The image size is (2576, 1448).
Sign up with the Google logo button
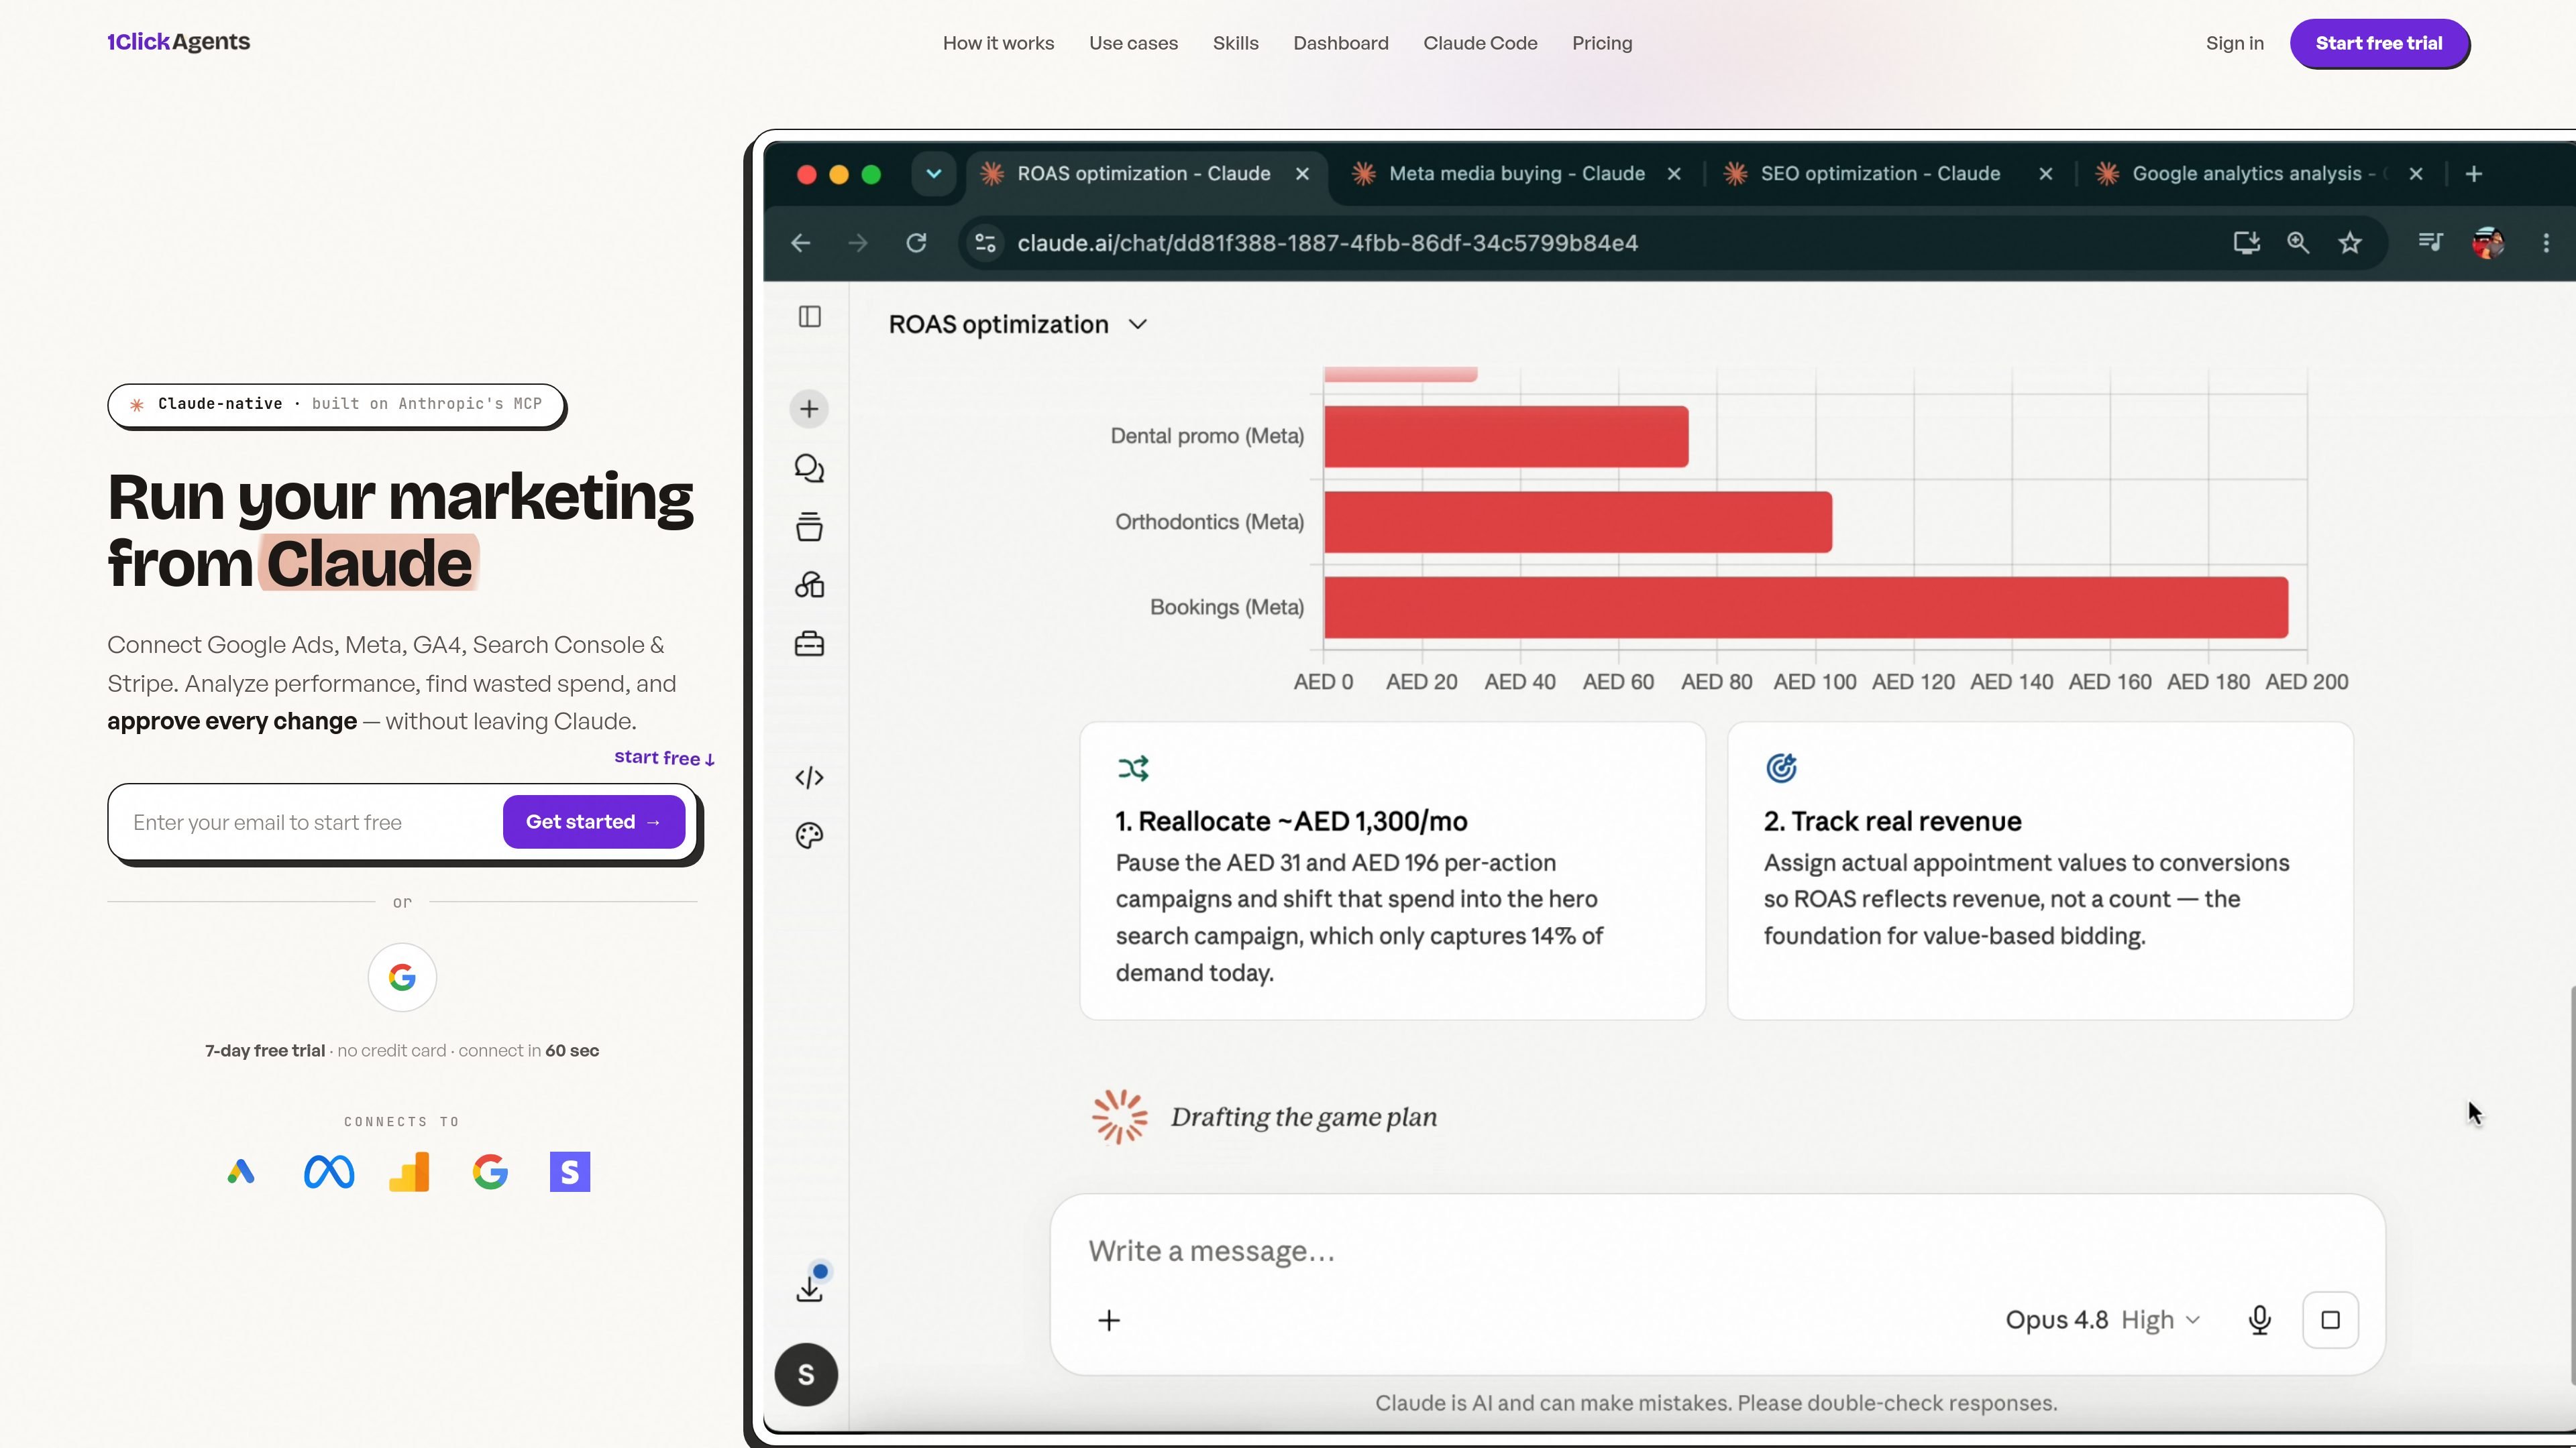tap(402, 977)
